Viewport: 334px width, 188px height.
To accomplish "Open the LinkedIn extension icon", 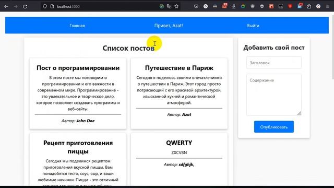I will pyautogui.click(x=300, y=6).
